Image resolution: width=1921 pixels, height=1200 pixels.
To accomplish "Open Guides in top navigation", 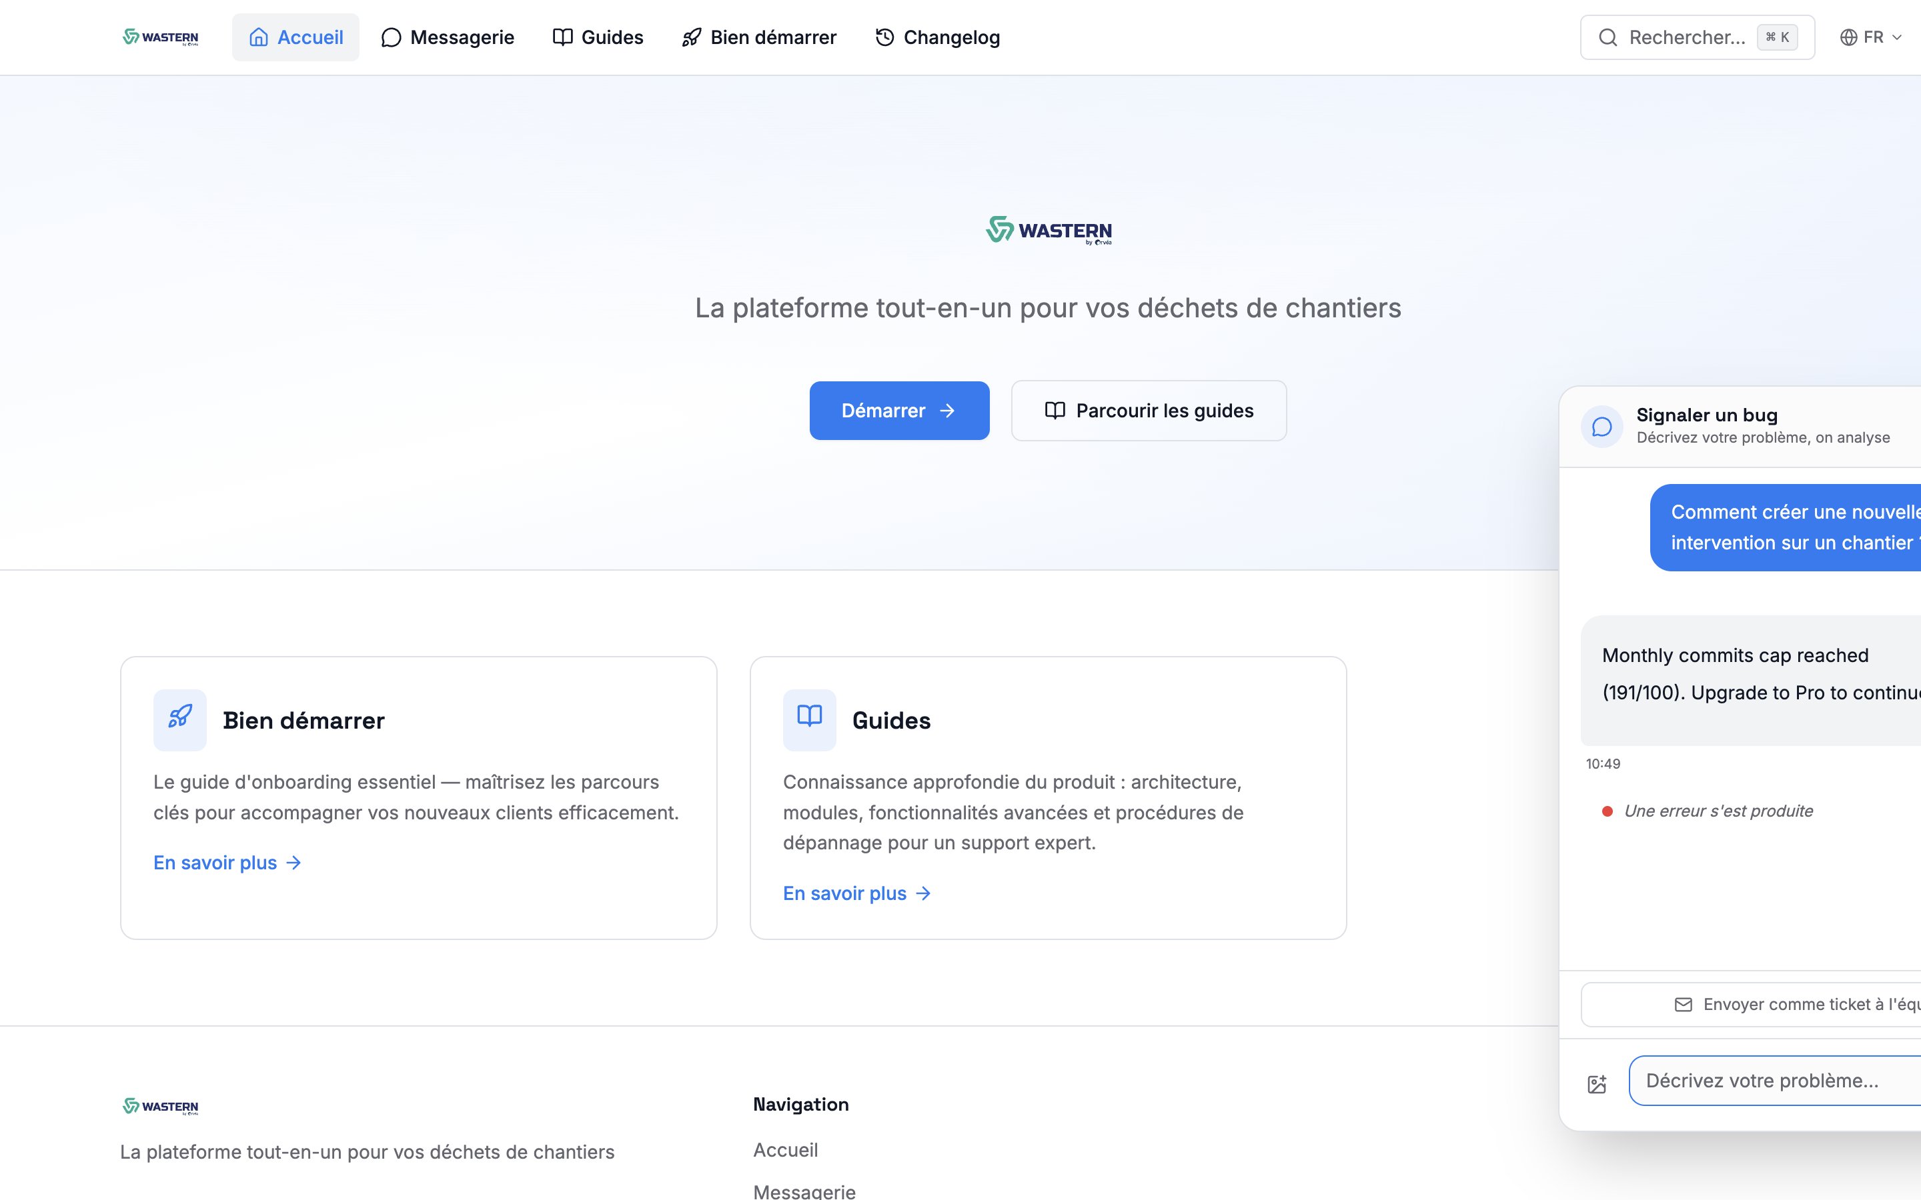I will tap(598, 37).
